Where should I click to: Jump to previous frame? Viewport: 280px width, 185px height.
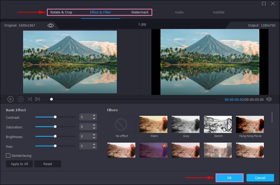[x=30, y=99]
